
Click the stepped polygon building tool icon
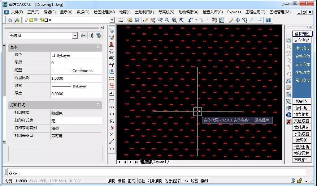(x=111, y=94)
